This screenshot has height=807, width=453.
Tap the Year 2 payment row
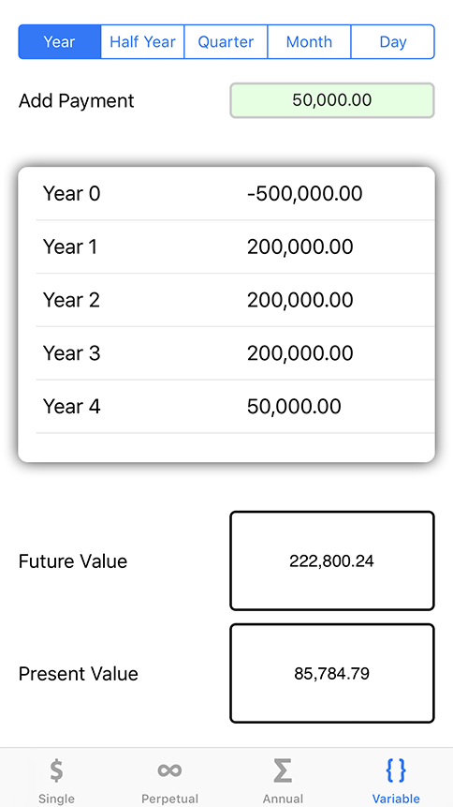(236, 300)
